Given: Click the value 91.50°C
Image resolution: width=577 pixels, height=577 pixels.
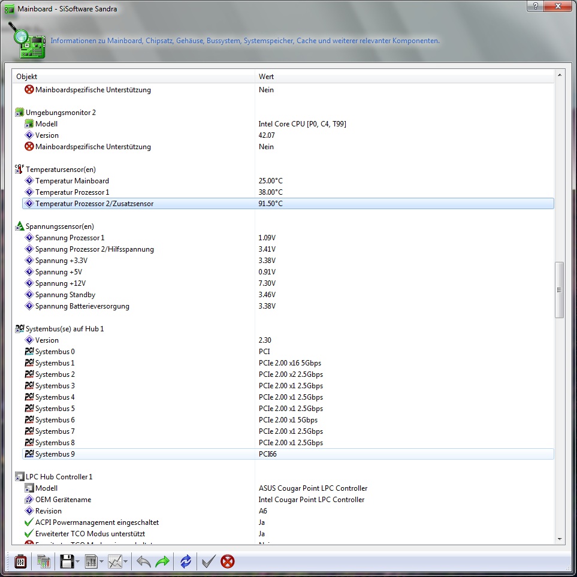Looking at the screenshot, I should 270,204.
